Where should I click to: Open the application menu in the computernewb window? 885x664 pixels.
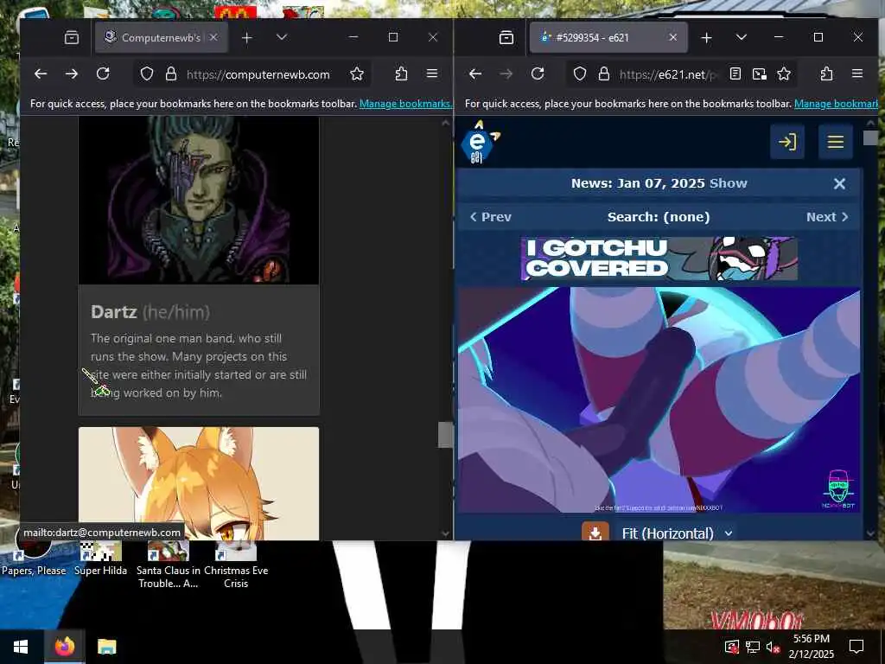[x=432, y=73]
